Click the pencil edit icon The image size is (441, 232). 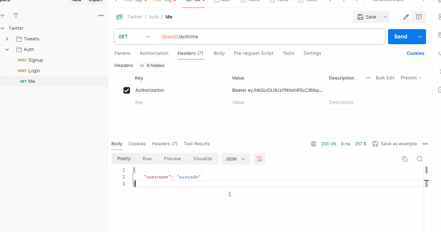coord(406,17)
